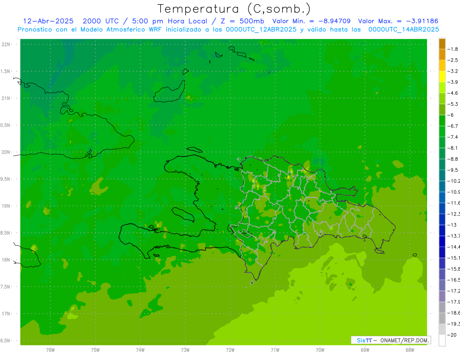Viewport: 460px width, 355px height.
Task: Click the '-6.7' colorbar value
Action: (x=452, y=126)
